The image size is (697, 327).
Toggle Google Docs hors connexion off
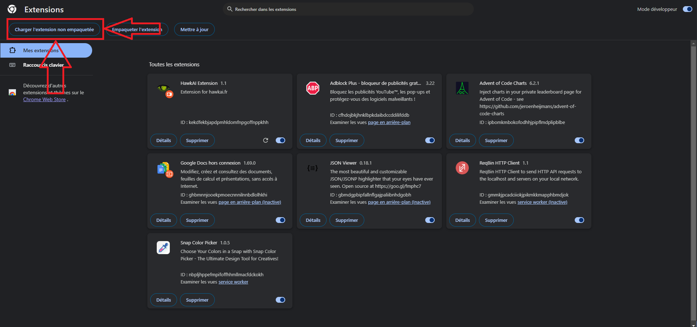pyautogui.click(x=280, y=220)
